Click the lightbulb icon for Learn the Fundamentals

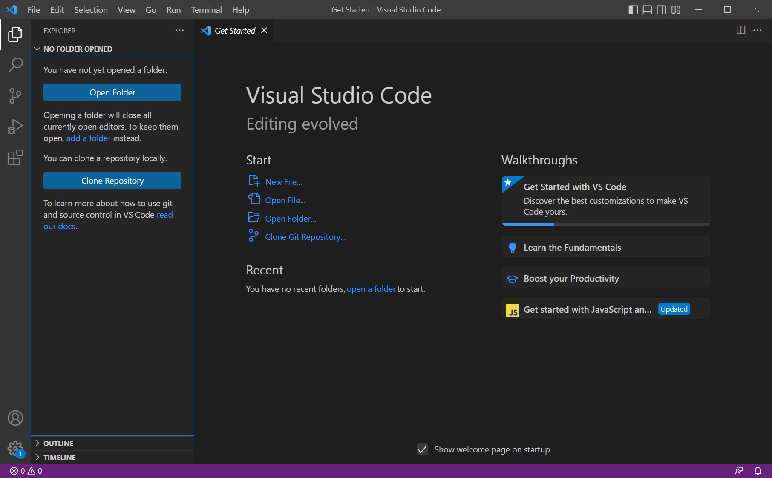[x=513, y=248]
